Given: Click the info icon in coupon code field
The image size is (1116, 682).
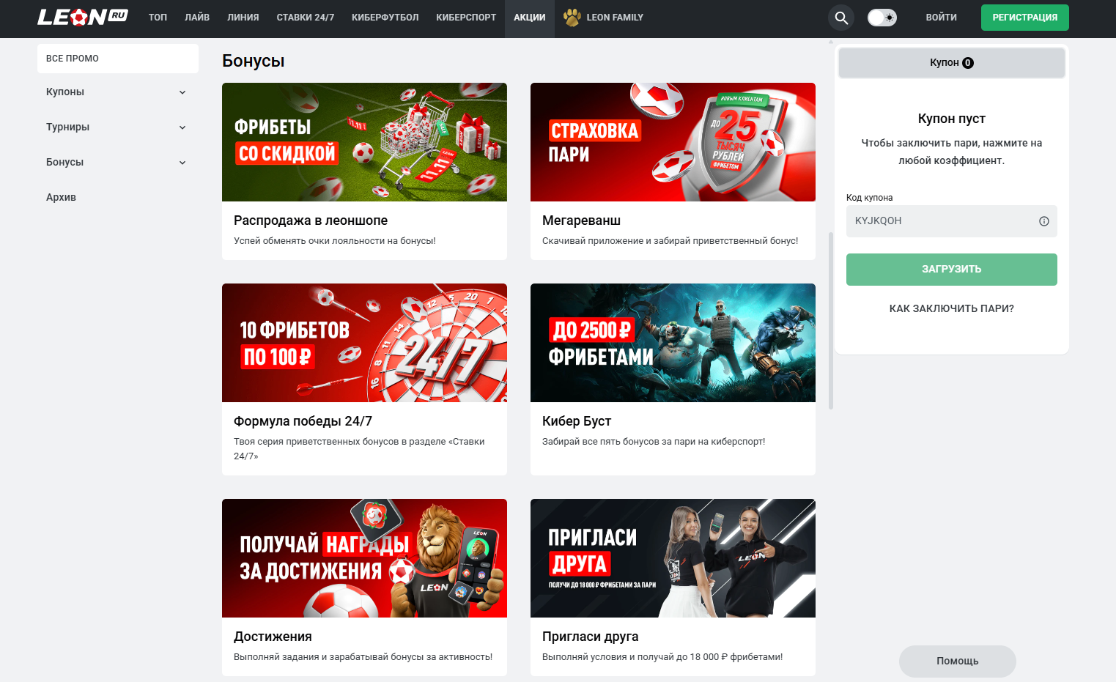Looking at the screenshot, I should tap(1043, 221).
